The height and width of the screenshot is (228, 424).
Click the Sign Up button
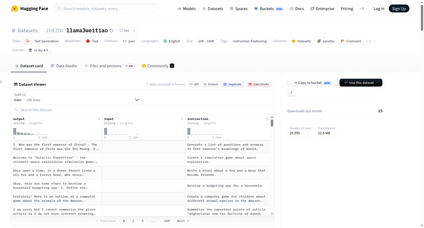[x=399, y=8]
